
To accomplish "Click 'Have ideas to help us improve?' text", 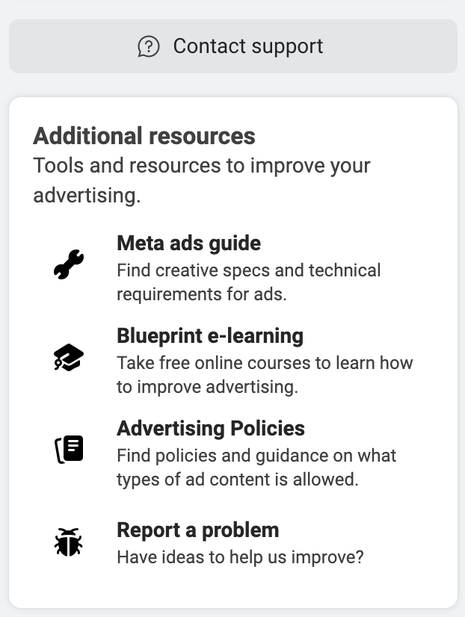I will point(240,557).
